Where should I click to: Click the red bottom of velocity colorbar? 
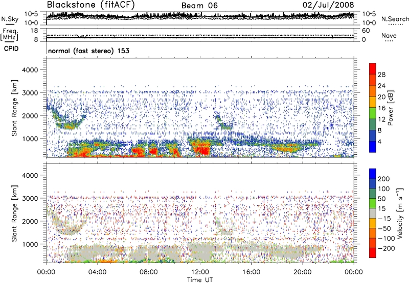pos(373,253)
